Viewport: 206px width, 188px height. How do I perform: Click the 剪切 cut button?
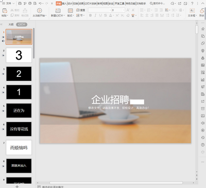click(15, 10)
